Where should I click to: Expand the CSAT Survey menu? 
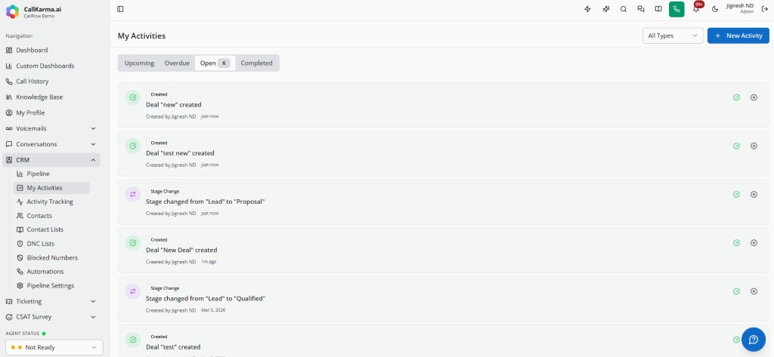pos(51,317)
